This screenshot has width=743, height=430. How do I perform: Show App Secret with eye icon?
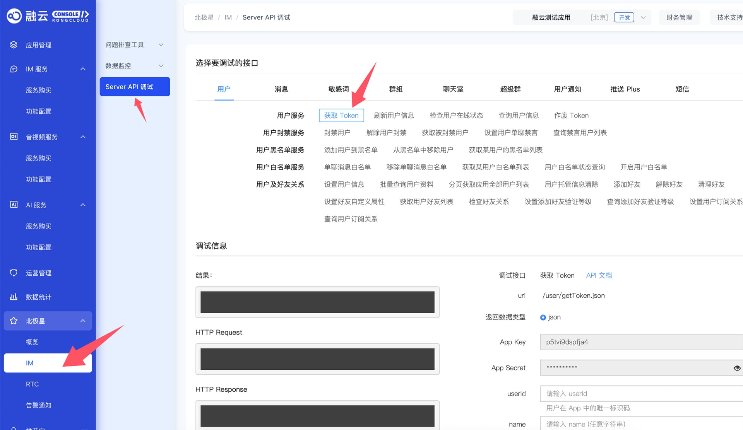coord(737,368)
